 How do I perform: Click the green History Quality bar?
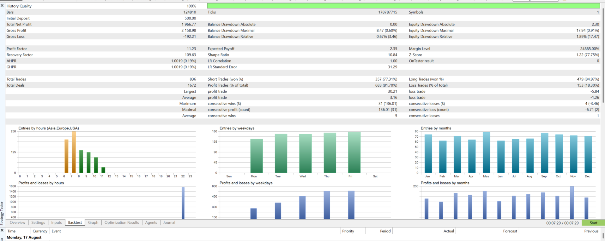tap(403, 6)
